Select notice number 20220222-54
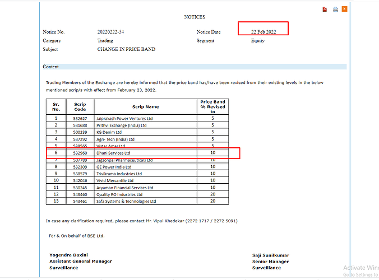 click(x=110, y=32)
